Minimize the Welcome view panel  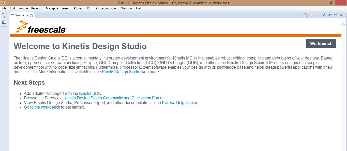tap(336, 14)
